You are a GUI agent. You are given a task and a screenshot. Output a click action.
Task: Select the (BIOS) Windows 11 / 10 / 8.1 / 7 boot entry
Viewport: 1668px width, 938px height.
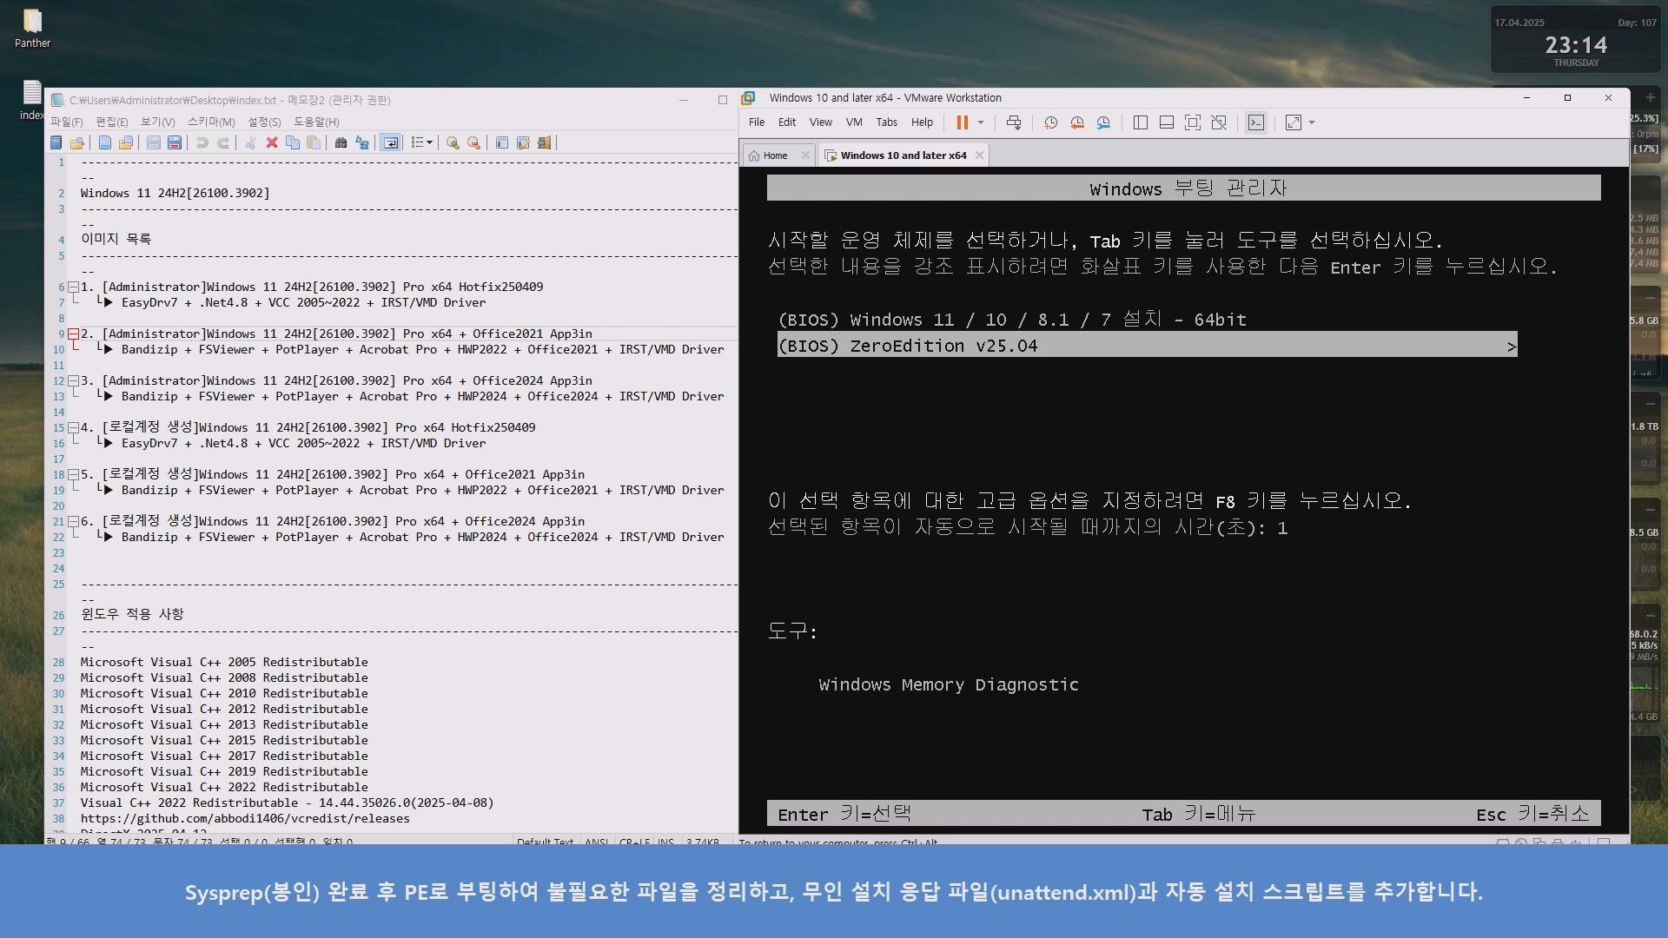point(1011,320)
